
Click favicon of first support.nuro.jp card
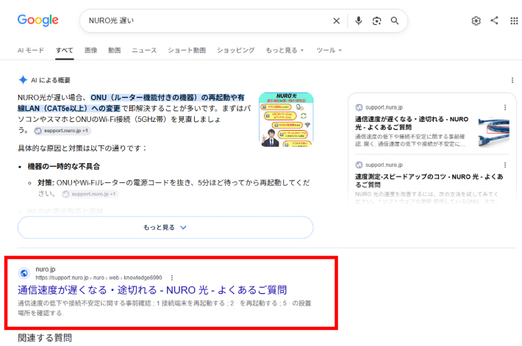359,107
